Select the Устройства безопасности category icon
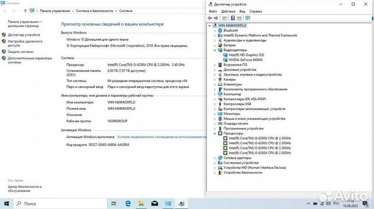Screen dimensions: 374x209 220,173
